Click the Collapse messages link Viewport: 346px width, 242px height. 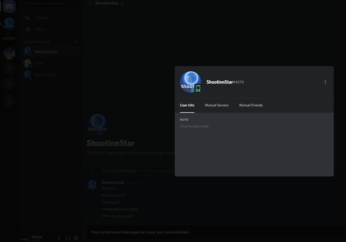[159, 171]
